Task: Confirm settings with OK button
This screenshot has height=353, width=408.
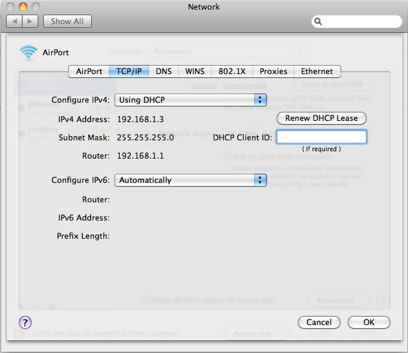Action: click(x=369, y=323)
